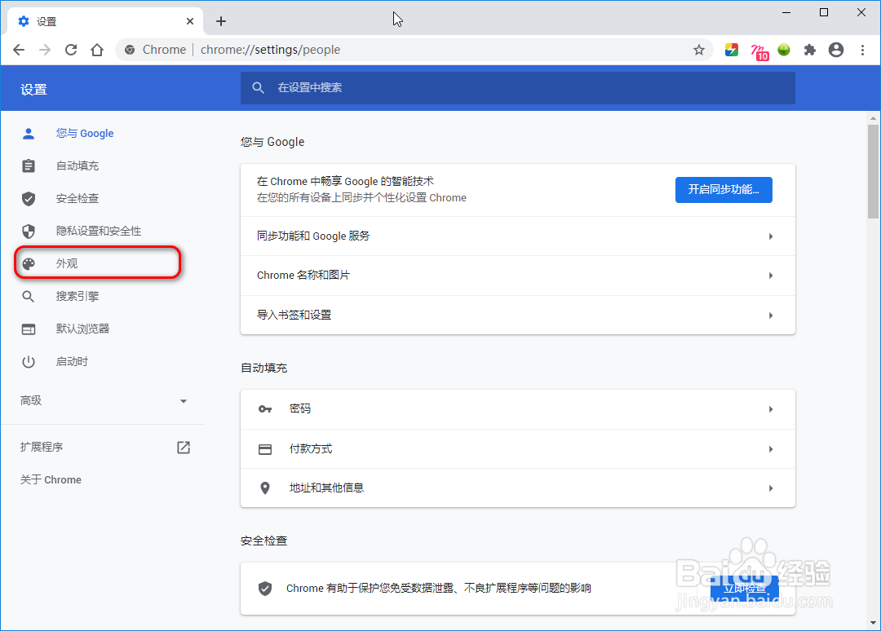
Task: Click the location pin icon in 地址和其他信息 row
Action: (x=265, y=488)
